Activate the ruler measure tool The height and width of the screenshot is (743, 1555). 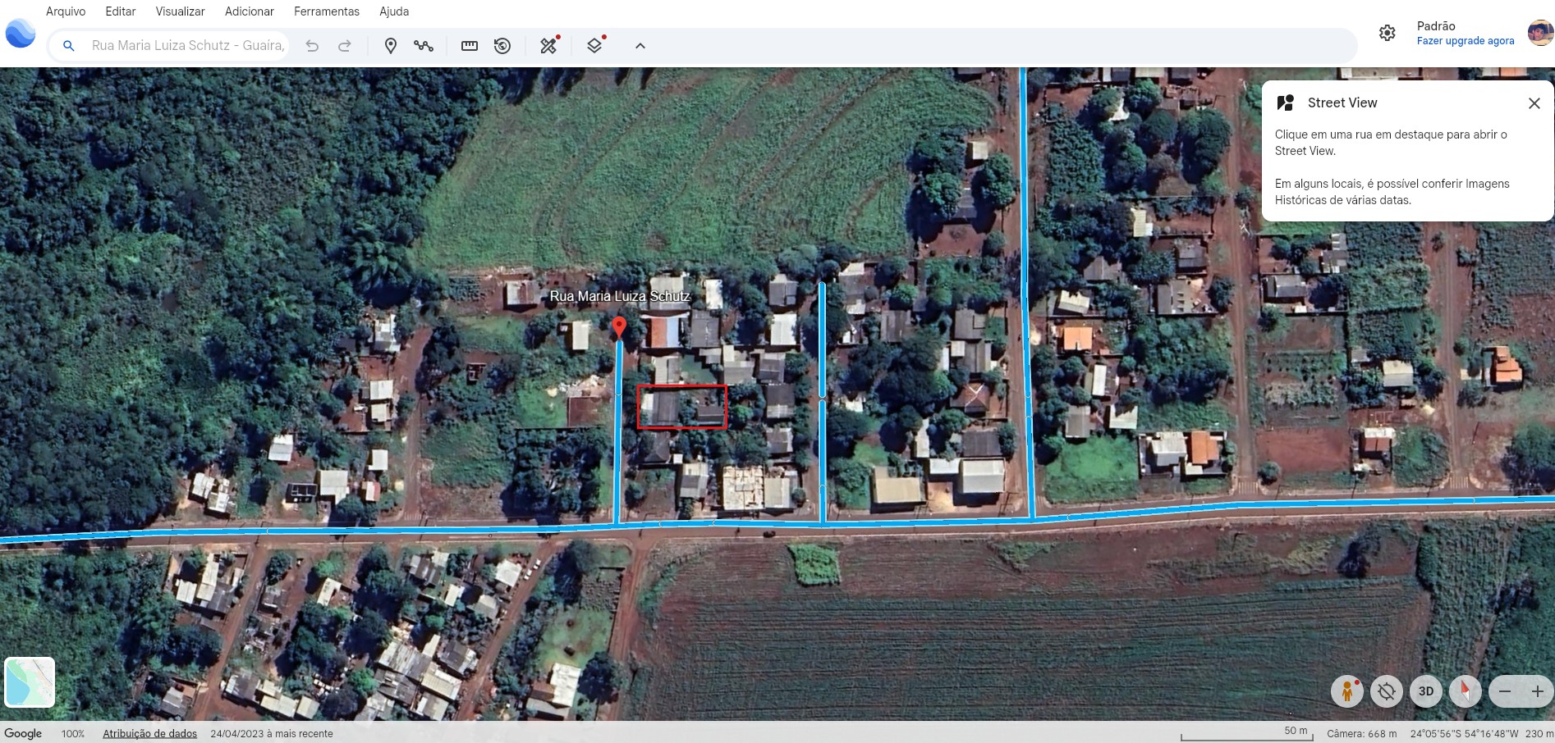tap(470, 46)
